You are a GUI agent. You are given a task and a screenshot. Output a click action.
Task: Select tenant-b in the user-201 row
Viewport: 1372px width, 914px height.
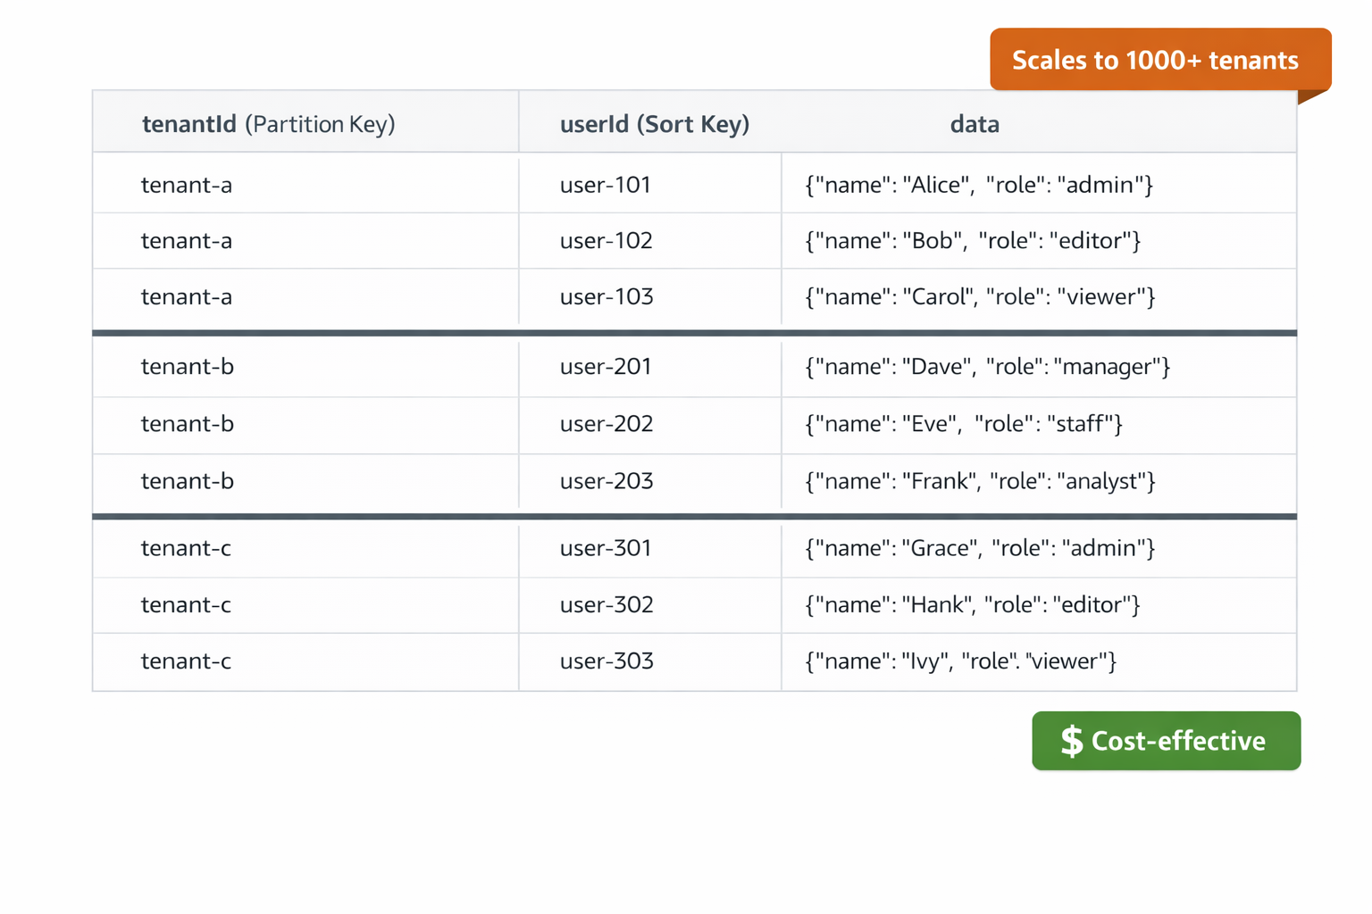tap(188, 367)
